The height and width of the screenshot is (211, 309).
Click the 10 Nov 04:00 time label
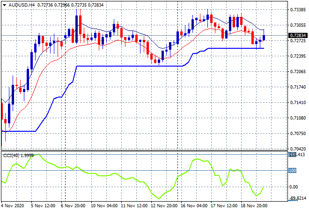click(104, 206)
